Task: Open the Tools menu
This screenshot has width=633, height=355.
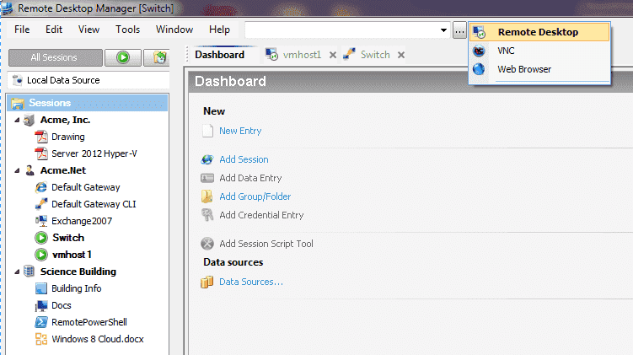Action: [x=127, y=30]
